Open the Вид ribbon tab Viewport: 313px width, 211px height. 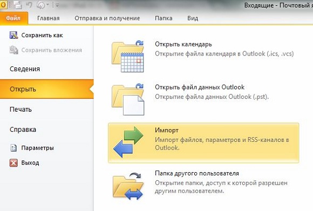[x=193, y=18]
